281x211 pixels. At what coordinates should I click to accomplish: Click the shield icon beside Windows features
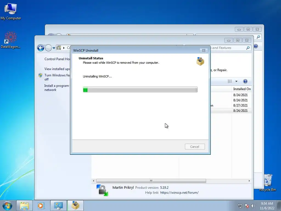click(40, 75)
